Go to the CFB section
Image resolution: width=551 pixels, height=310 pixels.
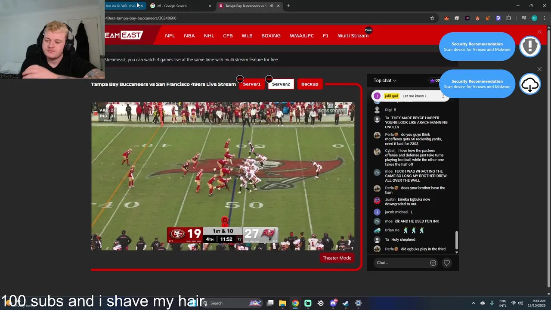(x=228, y=36)
